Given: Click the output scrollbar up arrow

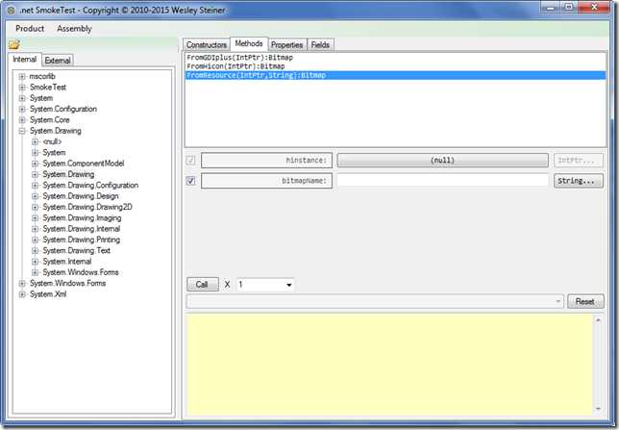Looking at the screenshot, I should (x=598, y=319).
